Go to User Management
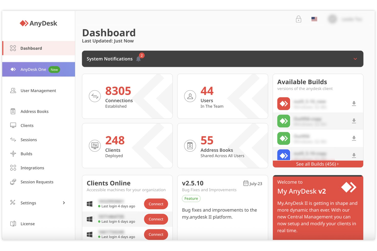Viewport: 377px width, 251px height. [x=38, y=91]
